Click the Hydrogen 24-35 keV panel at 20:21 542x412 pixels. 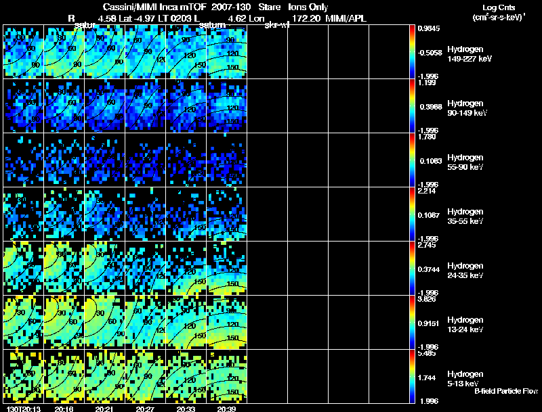104,269
